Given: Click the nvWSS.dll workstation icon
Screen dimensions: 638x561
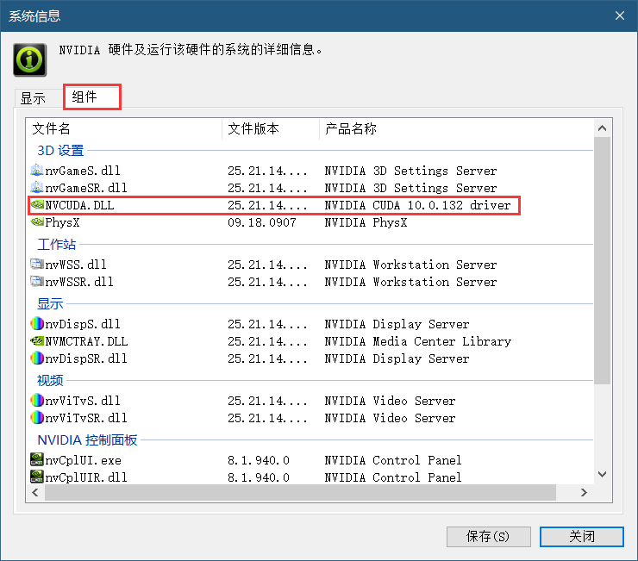Looking at the screenshot, I should click(36, 265).
